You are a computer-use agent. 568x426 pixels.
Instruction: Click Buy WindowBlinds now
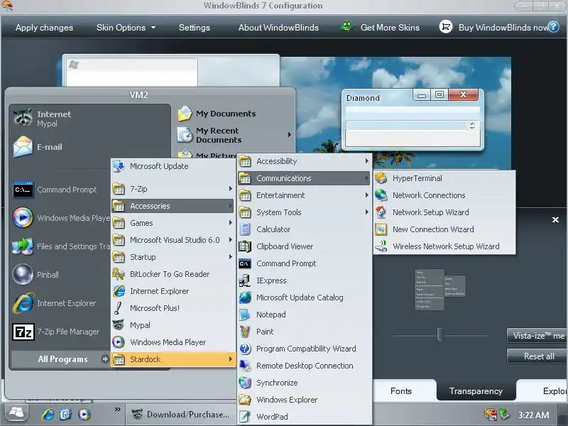[x=503, y=28]
